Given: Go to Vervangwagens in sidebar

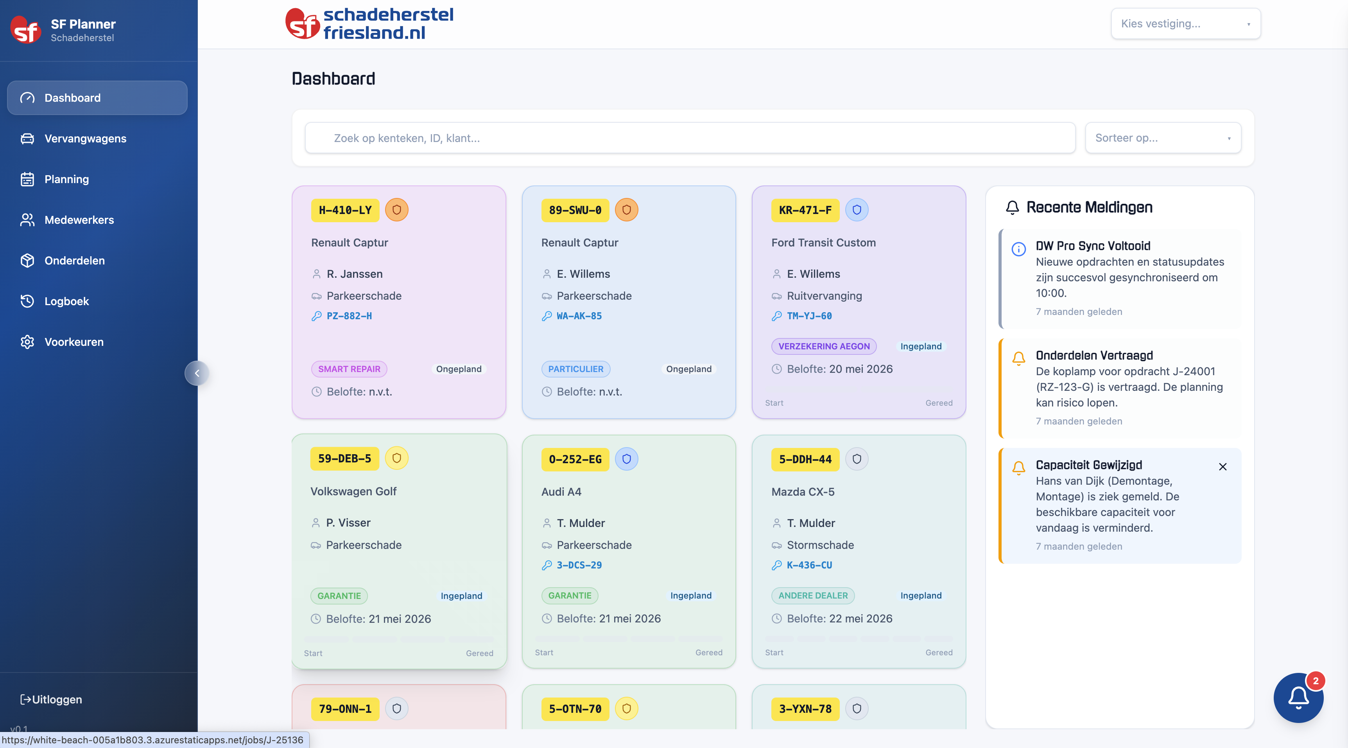Looking at the screenshot, I should point(97,138).
